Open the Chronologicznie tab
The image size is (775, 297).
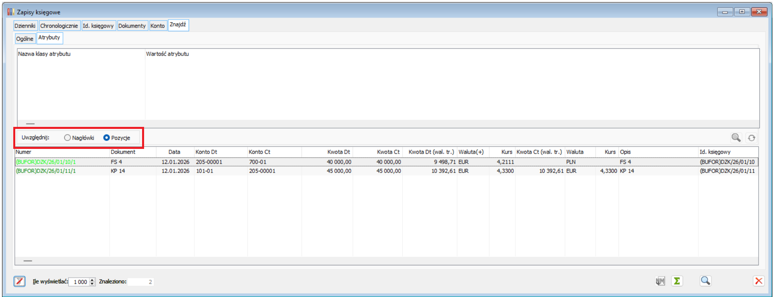click(x=59, y=26)
